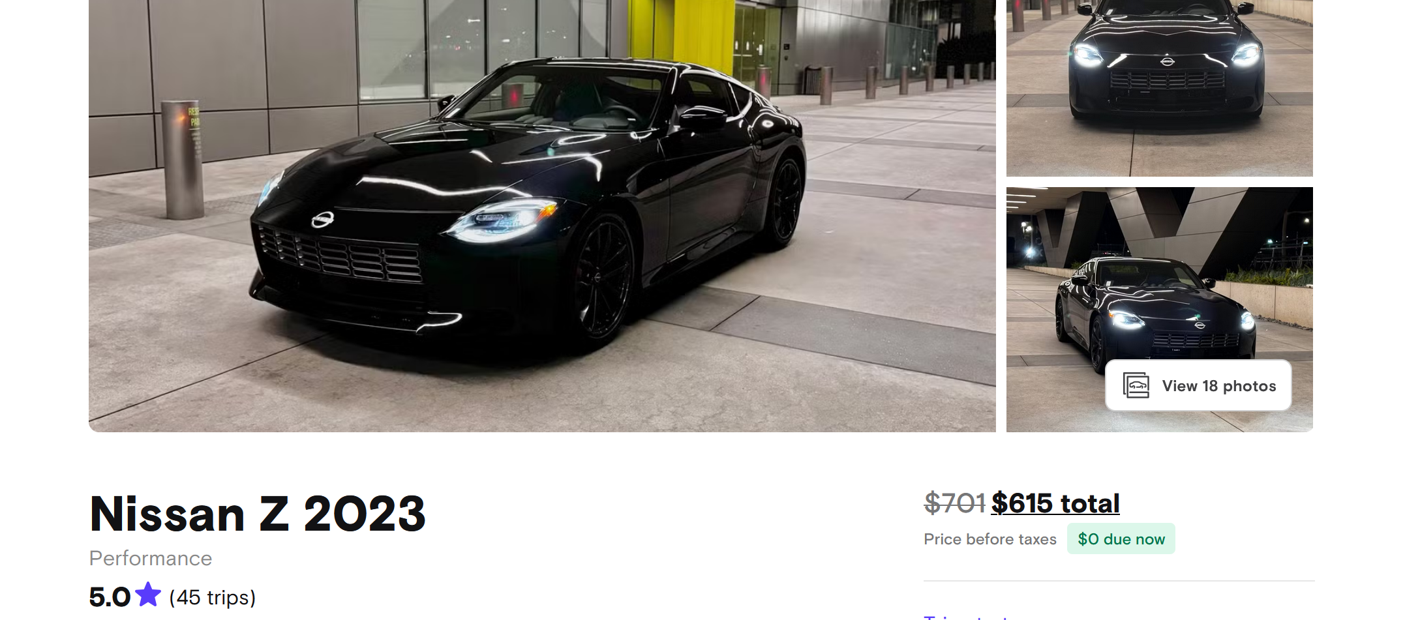Open the $615 total price breakdown link
Screen dimensions: 1405x620
(1055, 503)
